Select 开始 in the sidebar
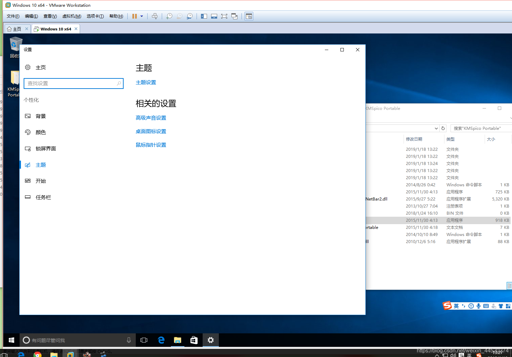 [x=35, y=181]
